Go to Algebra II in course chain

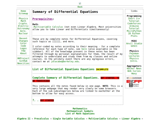click(24, 119)
